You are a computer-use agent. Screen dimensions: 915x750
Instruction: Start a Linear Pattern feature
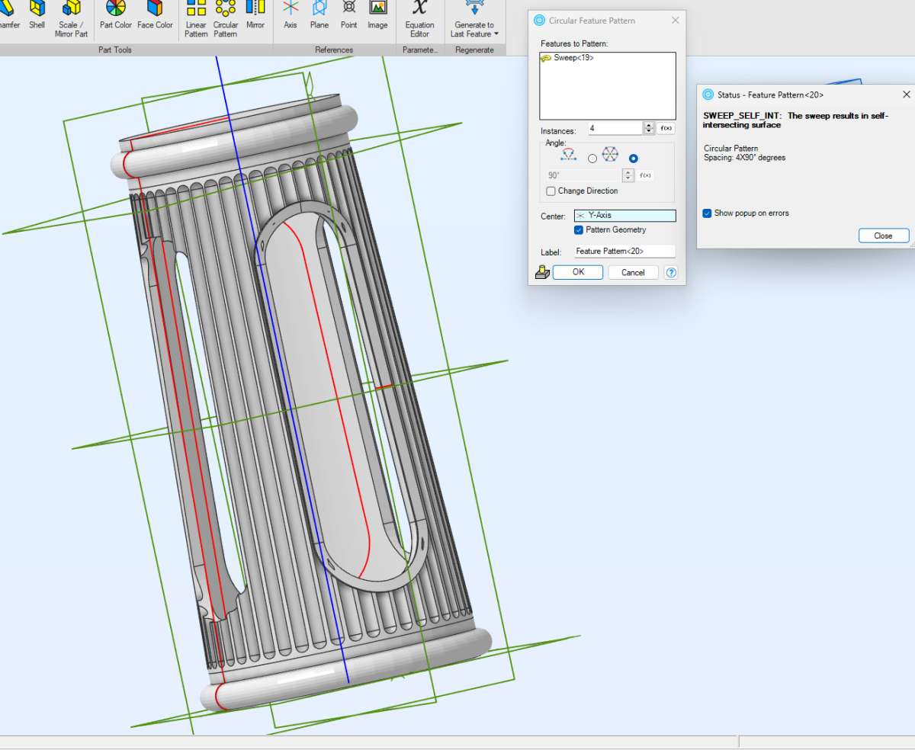click(x=196, y=20)
